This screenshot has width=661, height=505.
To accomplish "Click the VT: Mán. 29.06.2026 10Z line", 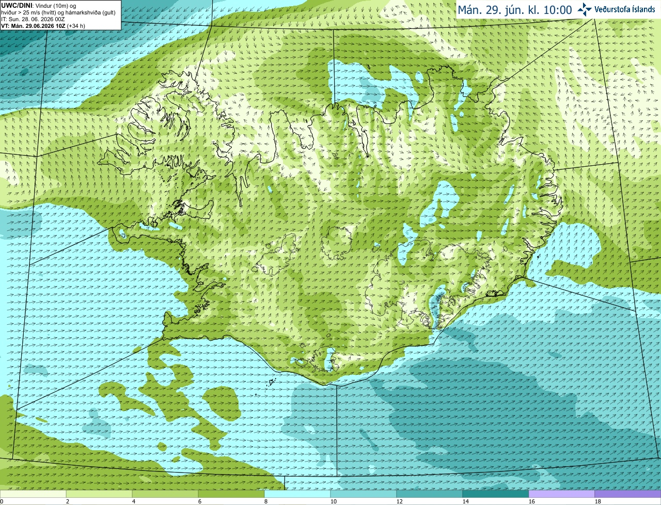I will [x=43, y=26].
